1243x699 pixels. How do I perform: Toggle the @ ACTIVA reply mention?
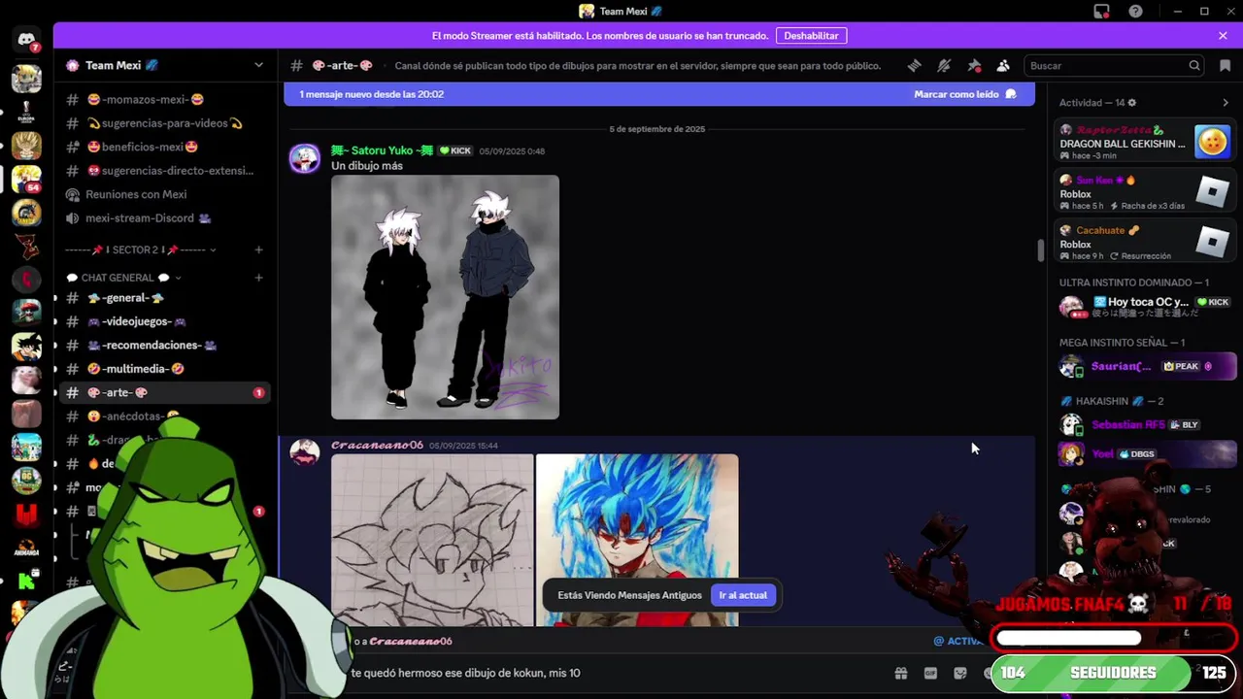pos(959,641)
